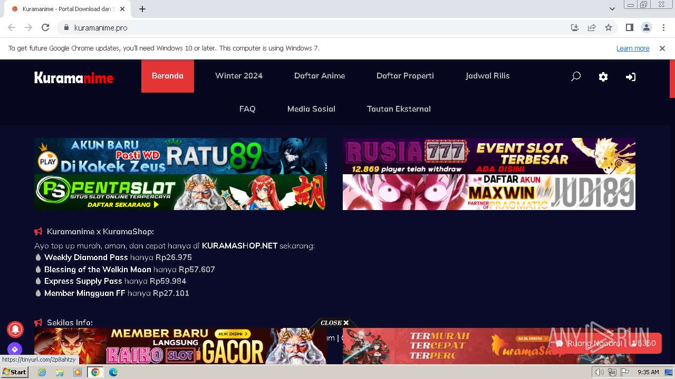The height and width of the screenshot is (379, 675).
Task: Open the Tautan Eksternal menu
Action: click(399, 109)
